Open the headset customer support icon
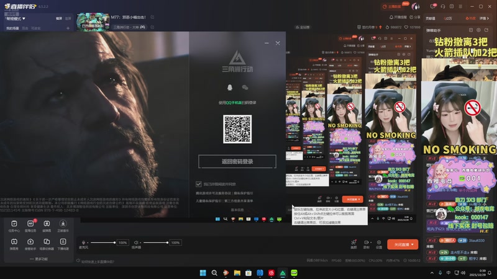Image resolution: width=497 pixels, height=279 pixels. click(443, 6)
